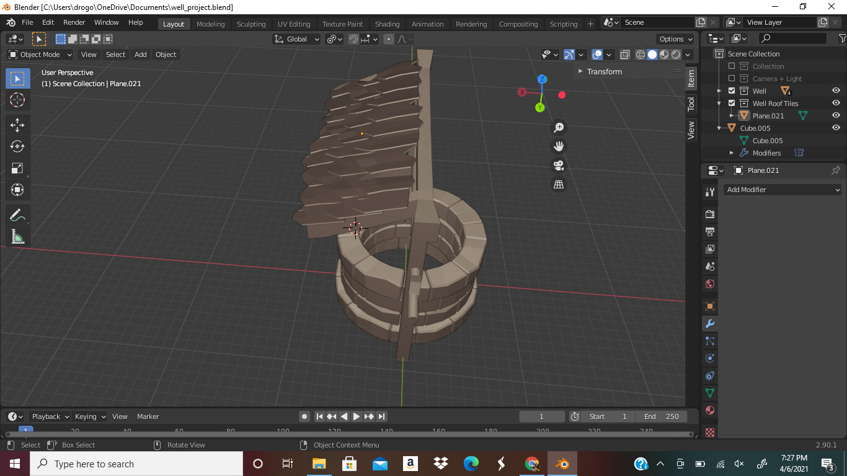
Task: Jump to the last frame in the timeline
Action: 381,416
